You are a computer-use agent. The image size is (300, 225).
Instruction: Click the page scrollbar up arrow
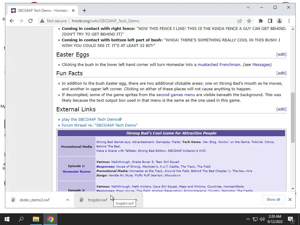(x=293, y=29)
